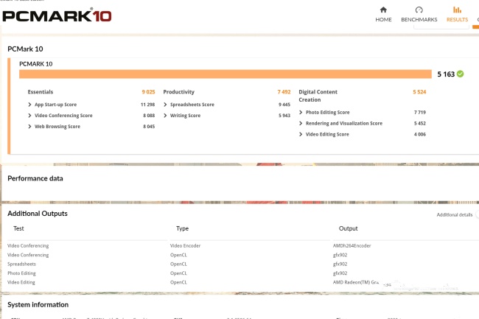The width and height of the screenshot is (479, 319).
Task: Select the Photo Editing value 7 719
Action: click(420, 112)
